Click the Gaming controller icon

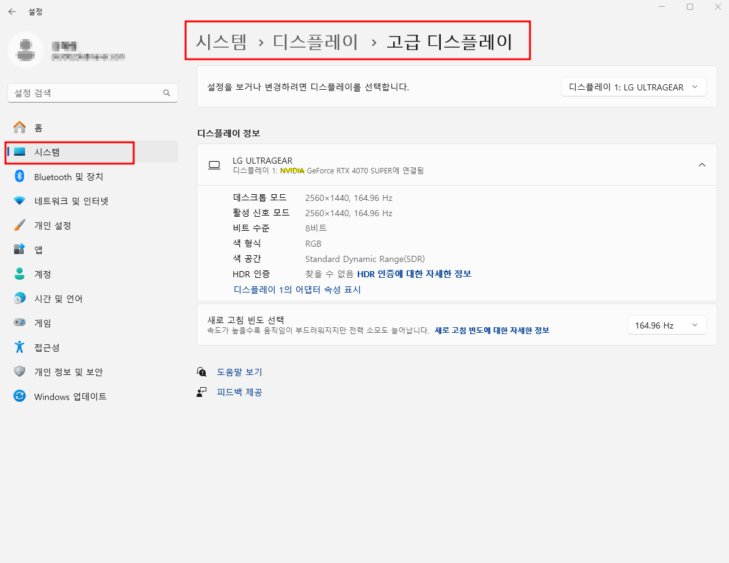pyautogui.click(x=20, y=322)
